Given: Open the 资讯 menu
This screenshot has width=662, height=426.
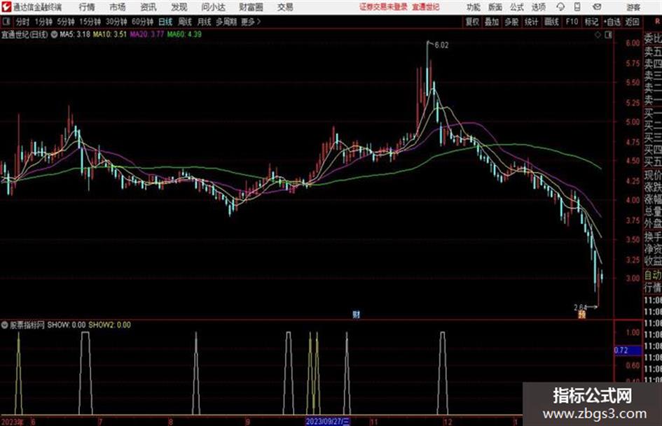Looking at the screenshot, I should click(x=149, y=7).
